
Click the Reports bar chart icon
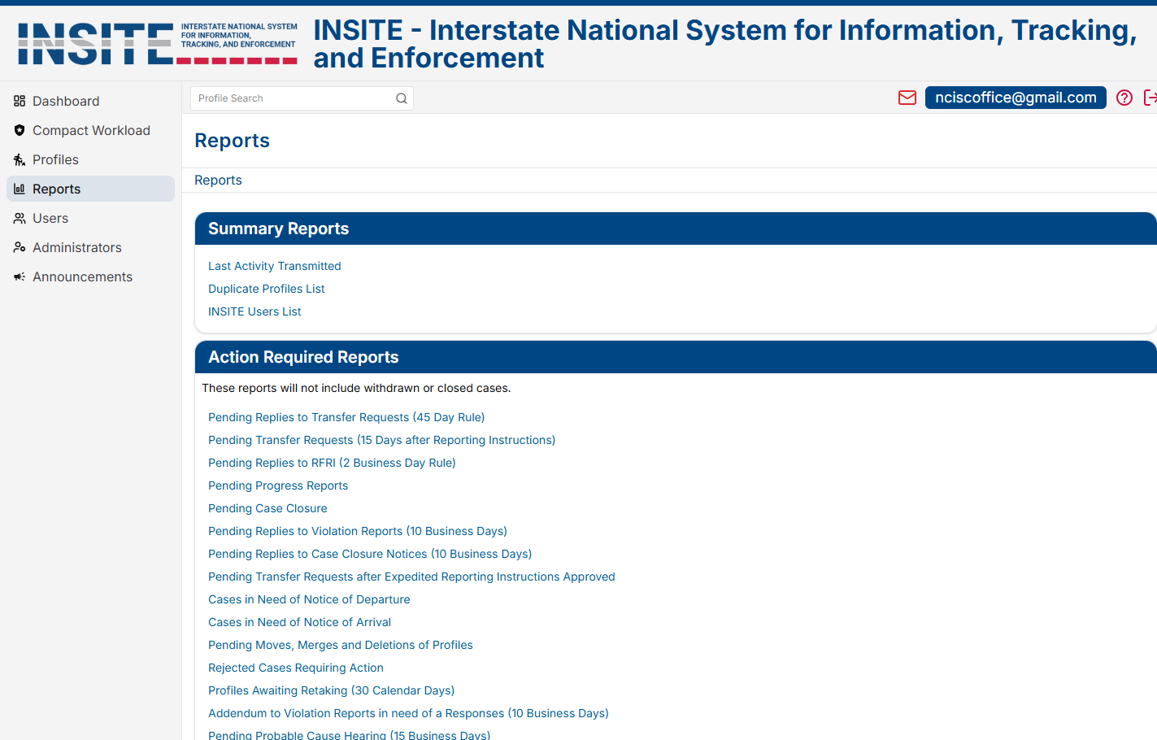(x=20, y=189)
